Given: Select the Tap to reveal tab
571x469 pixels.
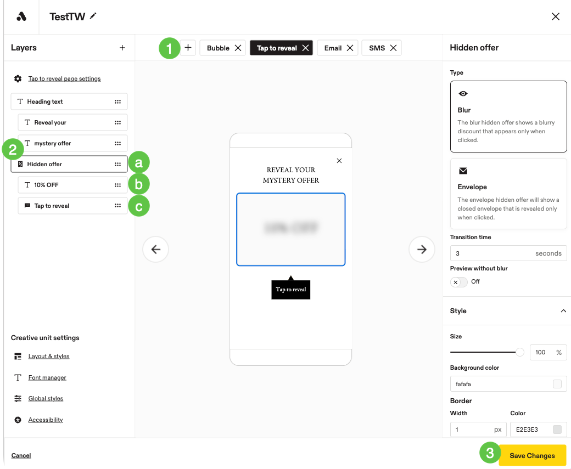Looking at the screenshot, I should [x=277, y=48].
